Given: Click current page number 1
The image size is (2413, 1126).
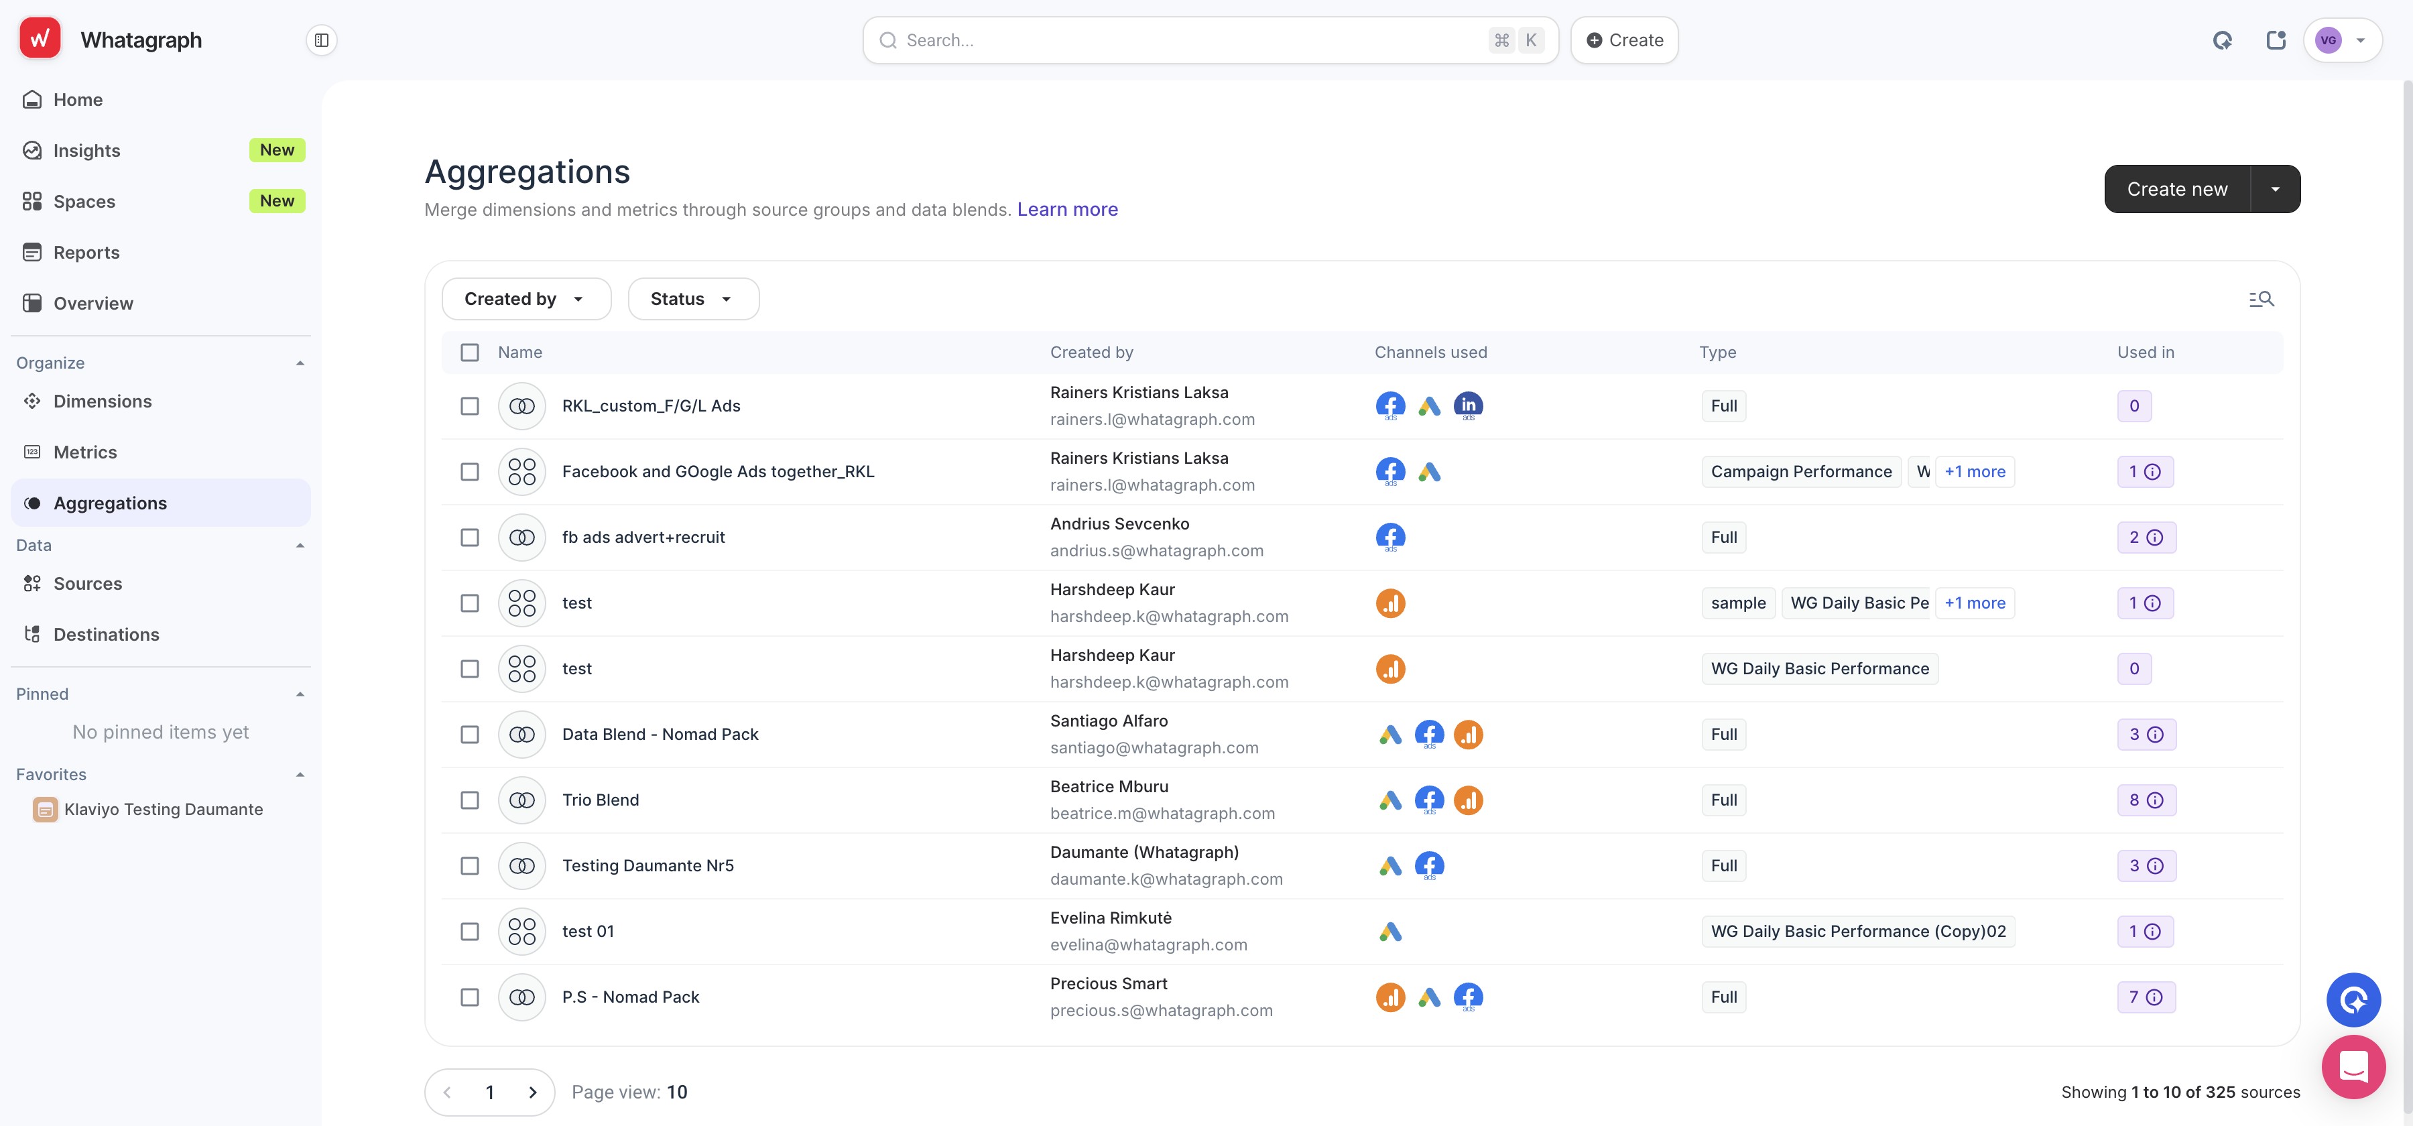Looking at the screenshot, I should click(490, 1092).
